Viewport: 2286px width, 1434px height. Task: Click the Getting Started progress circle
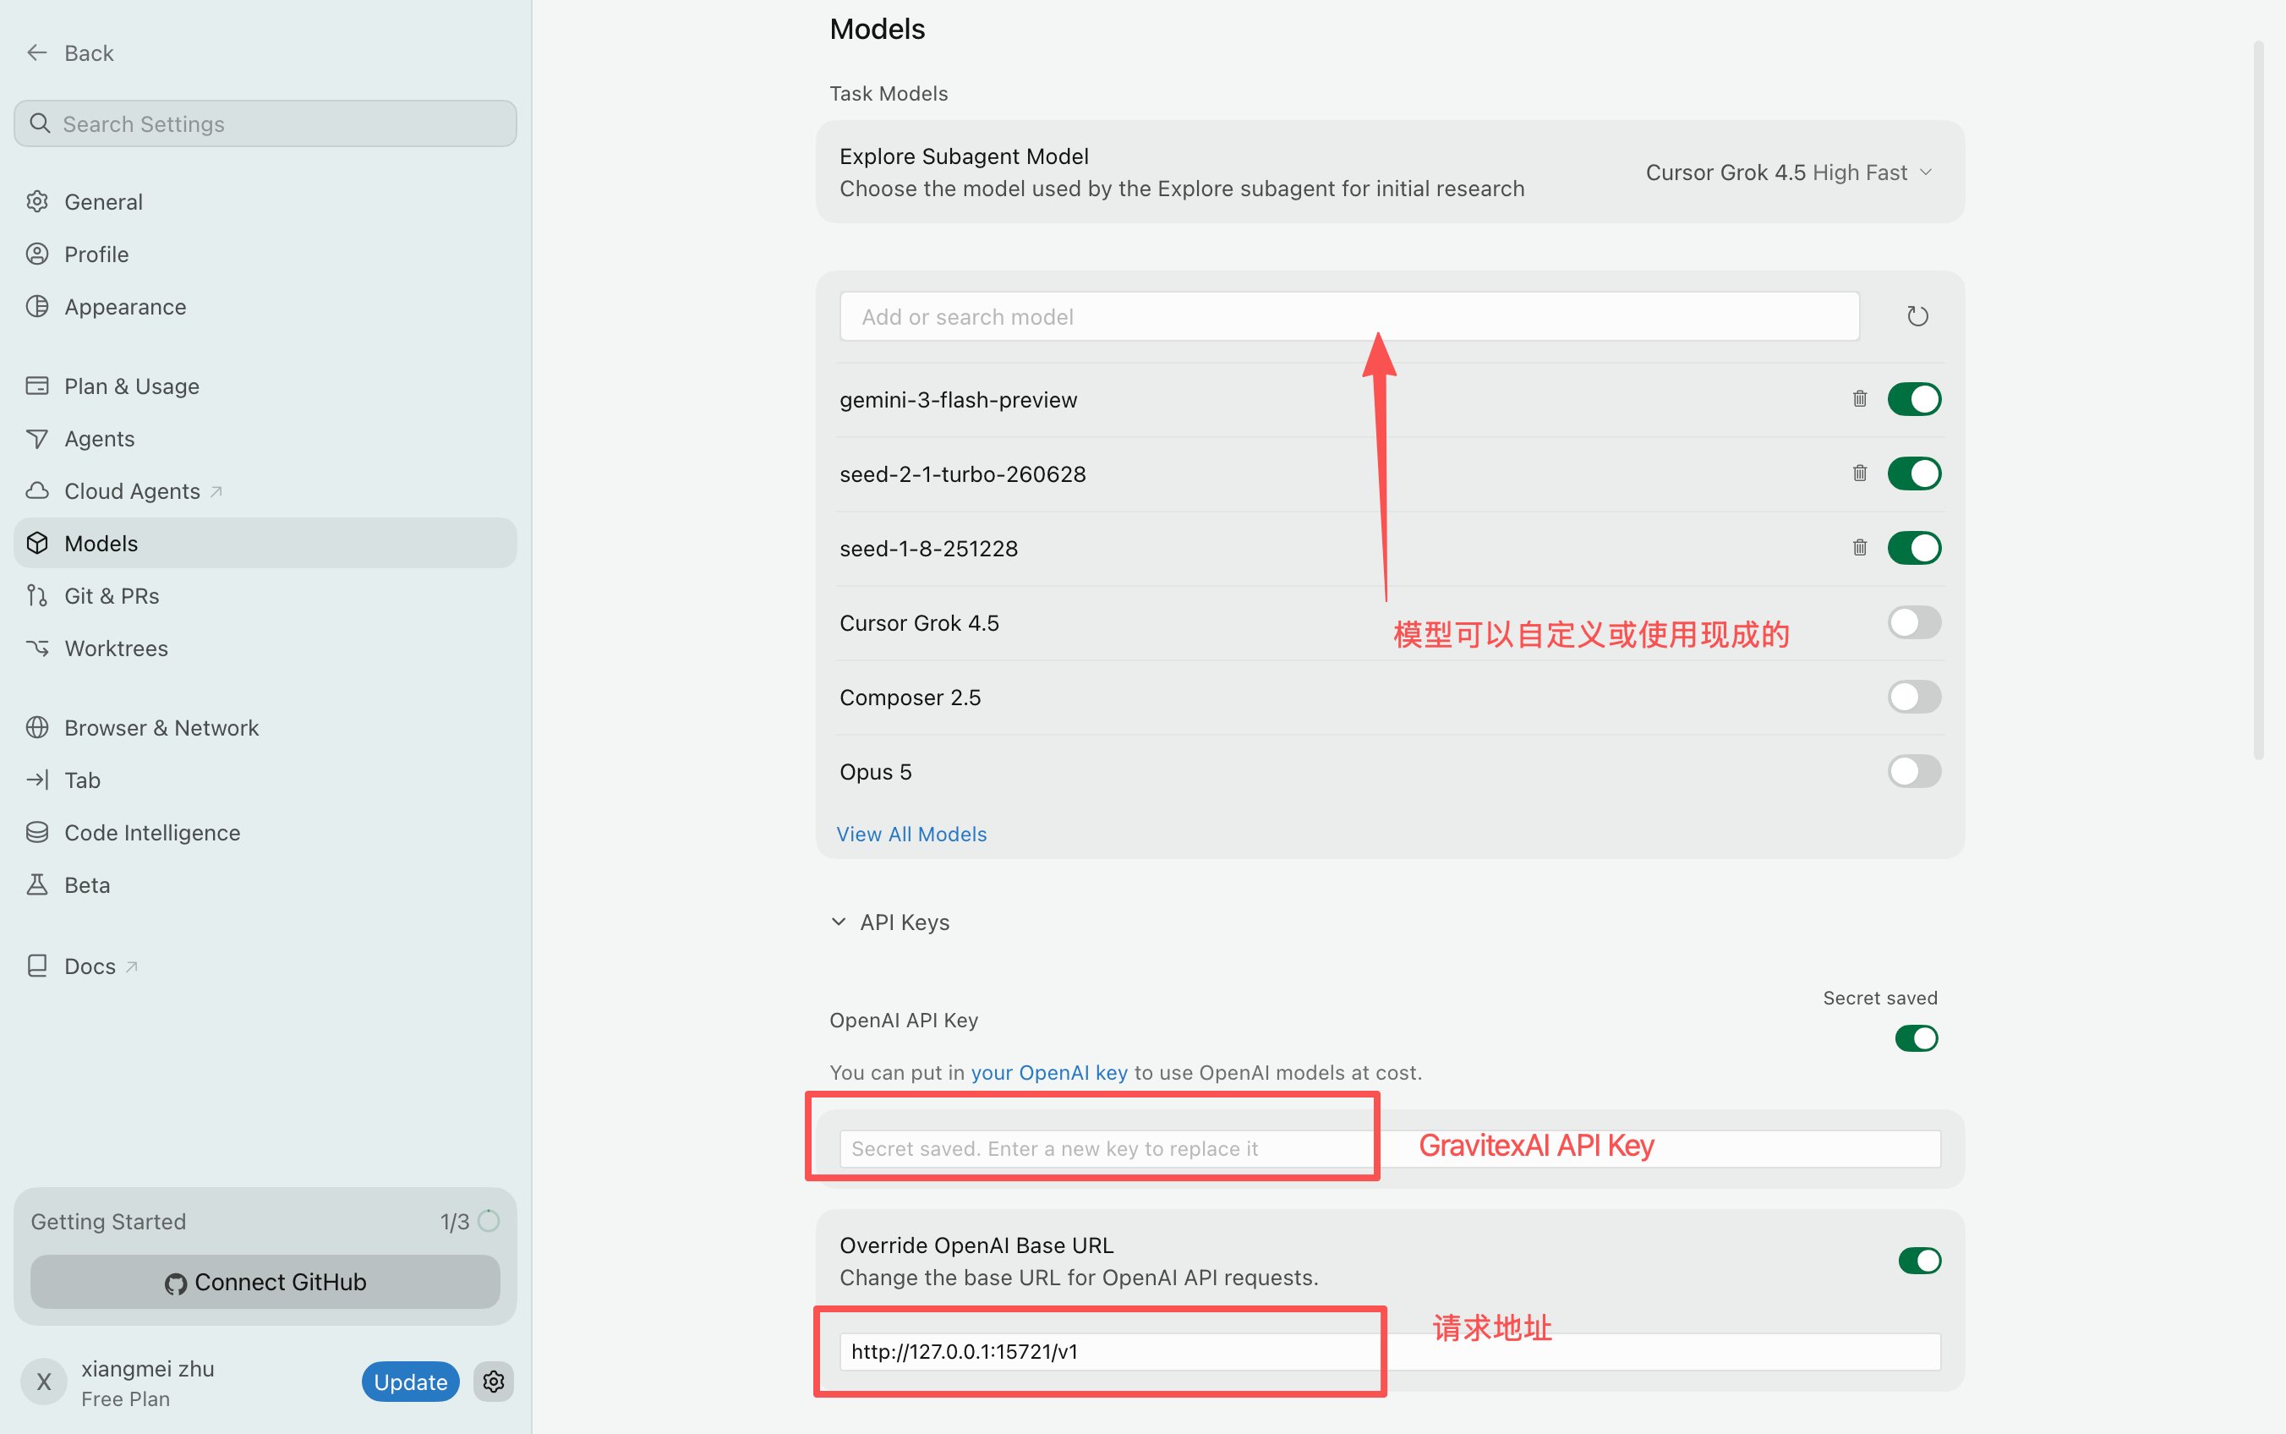(489, 1221)
